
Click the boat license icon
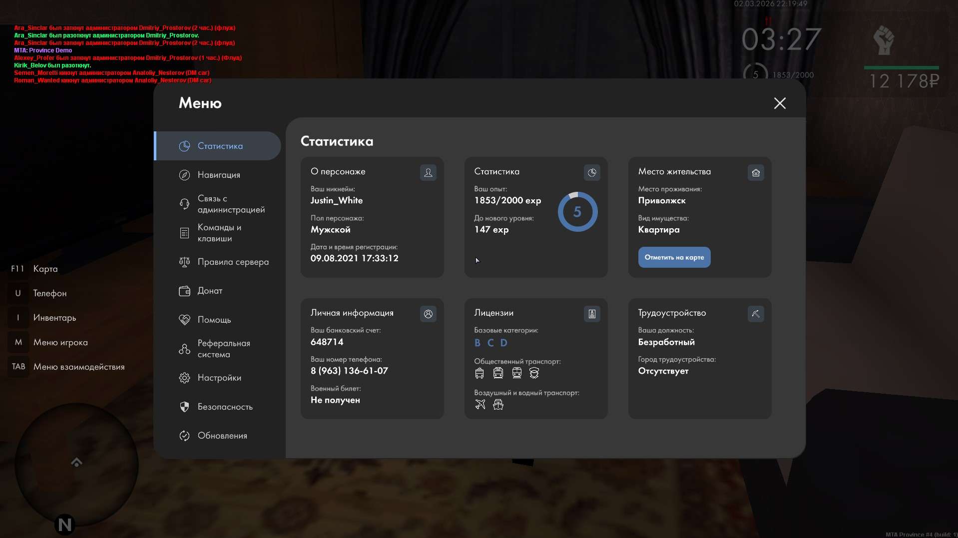pos(498,405)
